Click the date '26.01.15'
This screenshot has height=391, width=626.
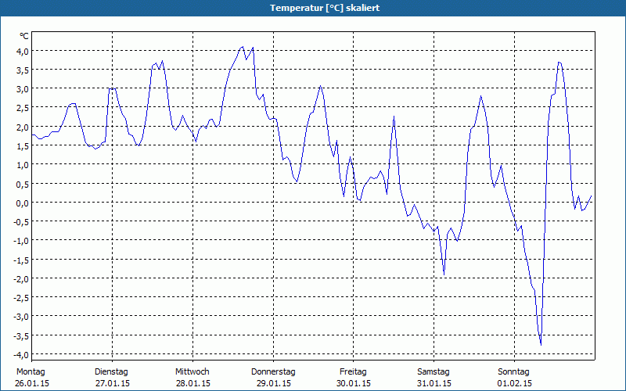[32, 383]
